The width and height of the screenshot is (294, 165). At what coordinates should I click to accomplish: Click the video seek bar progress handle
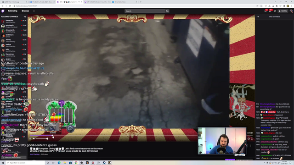point(52,136)
